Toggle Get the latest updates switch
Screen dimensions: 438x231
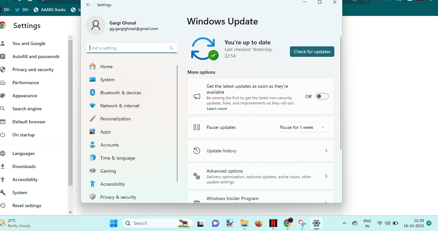[322, 96]
